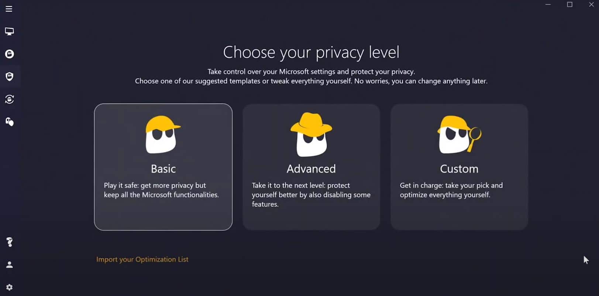Open the user account profile icon
This screenshot has height=296, width=599.
9,265
